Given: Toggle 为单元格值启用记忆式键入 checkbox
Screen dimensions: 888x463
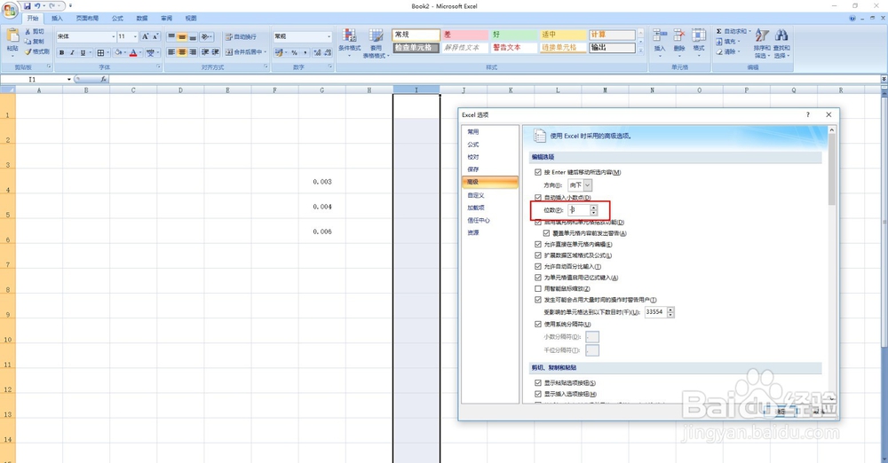Looking at the screenshot, I should point(538,278).
